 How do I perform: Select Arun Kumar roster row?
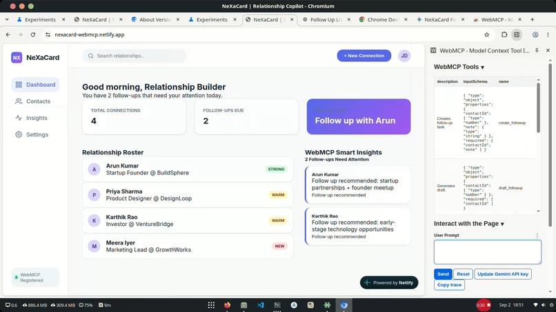click(x=188, y=169)
